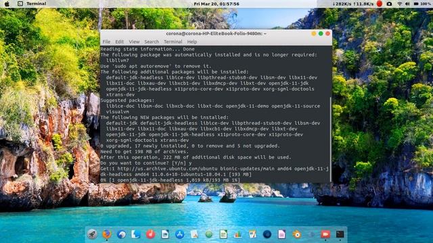Click 'Need to get 198 MB of archives.' line
This screenshot has width=433, height=243.
tap(144, 151)
